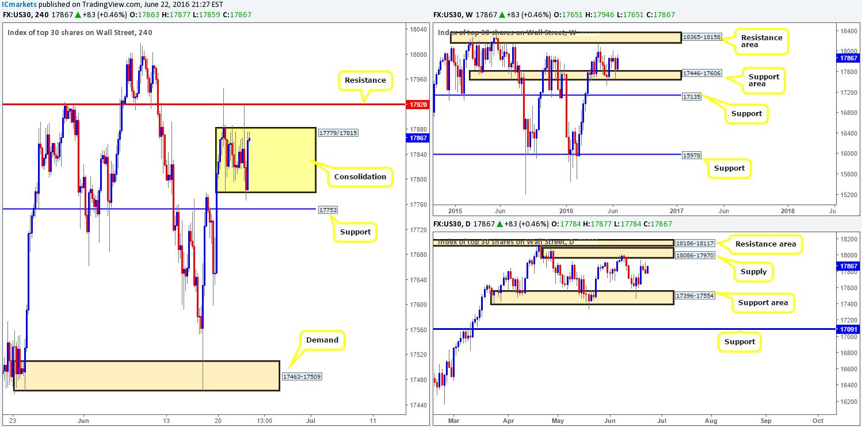The image size is (862, 427).
Task: Select the 18186-18117 daily resistance label
Action: pyautogui.click(x=695, y=243)
